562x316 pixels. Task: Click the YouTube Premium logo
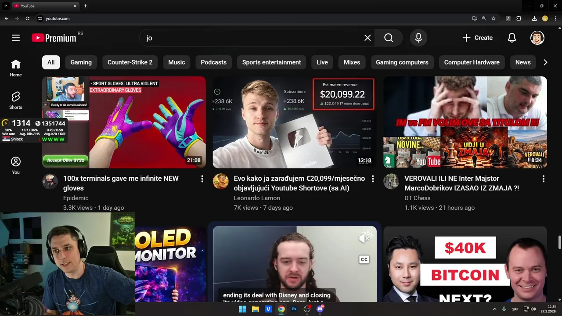click(x=54, y=38)
